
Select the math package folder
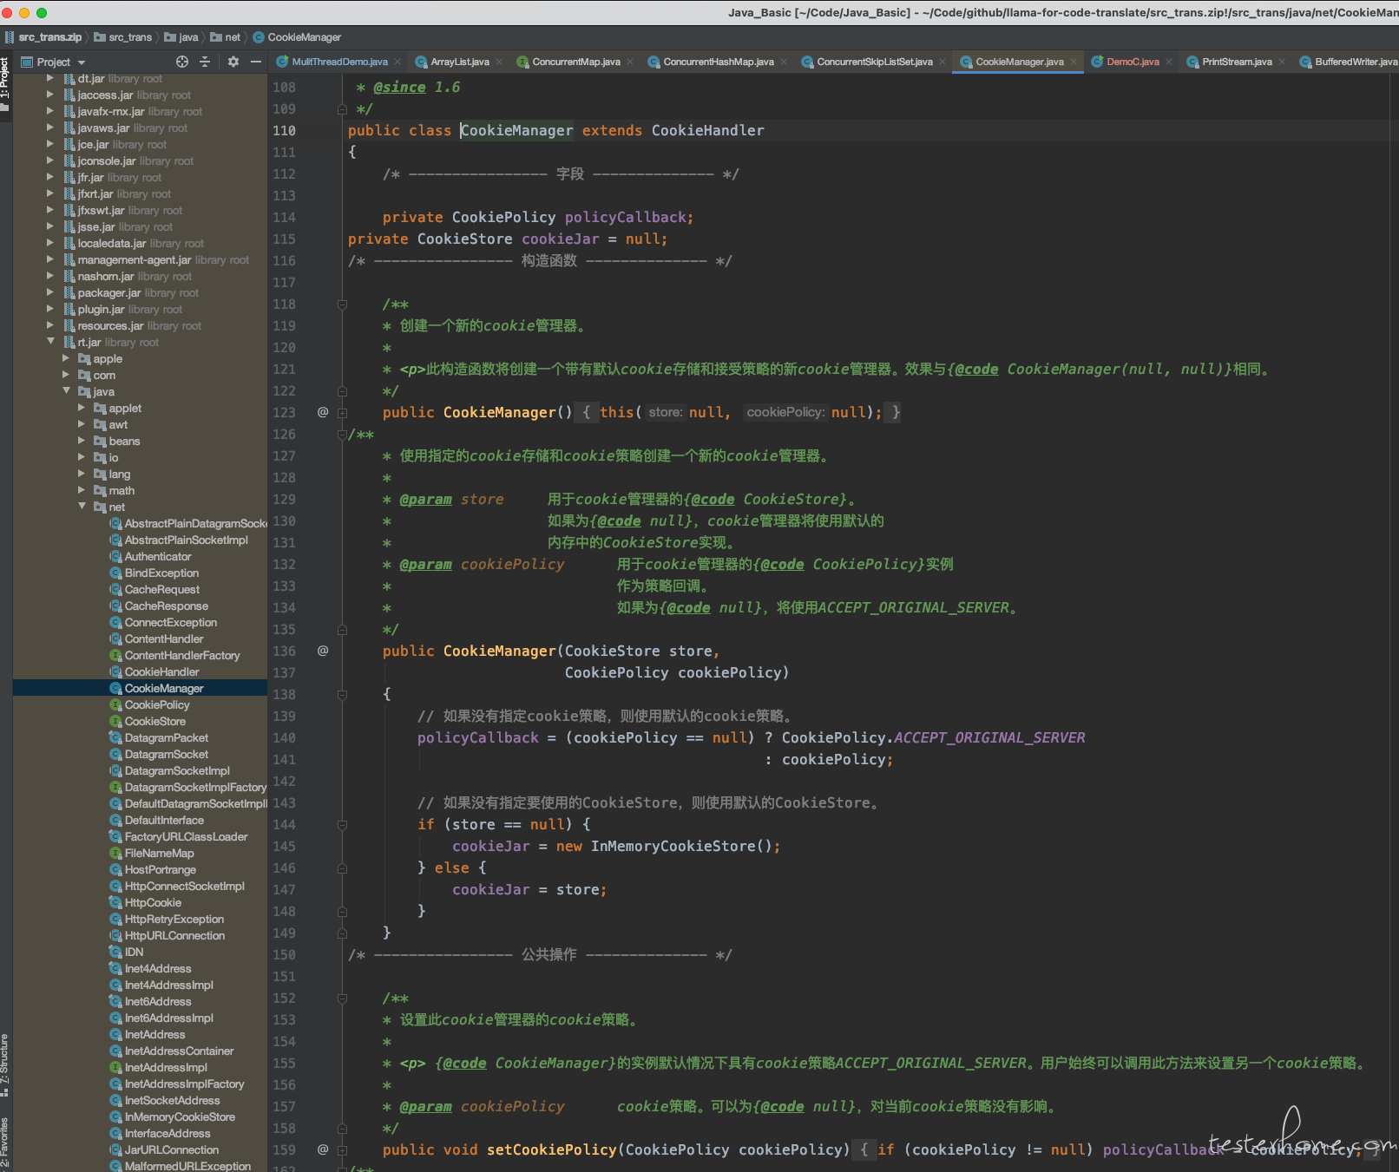[122, 490]
